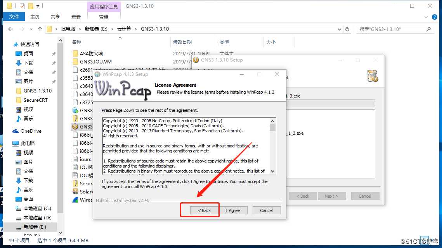The width and height of the screenshot is (442, 248).
Task: Open Quick Access Toolbar customize dropdown
Action: pyautogui.click(x=38, y=6)
